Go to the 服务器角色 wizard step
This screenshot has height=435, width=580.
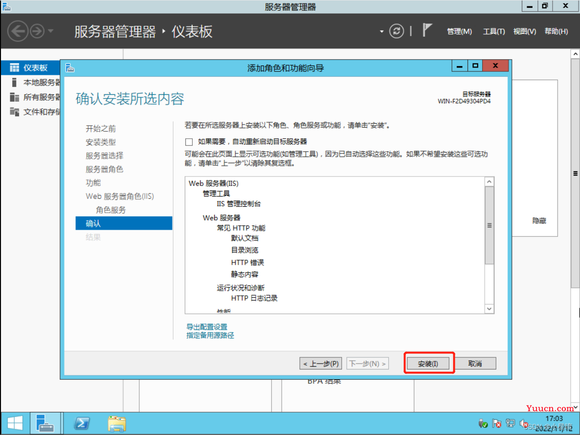[104, 169]
